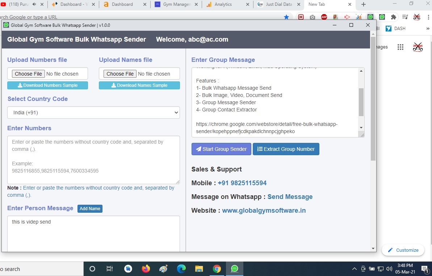Open the Start Group Sender button's send icon
This screenshot has width=432, height=276.
(198, 149)
